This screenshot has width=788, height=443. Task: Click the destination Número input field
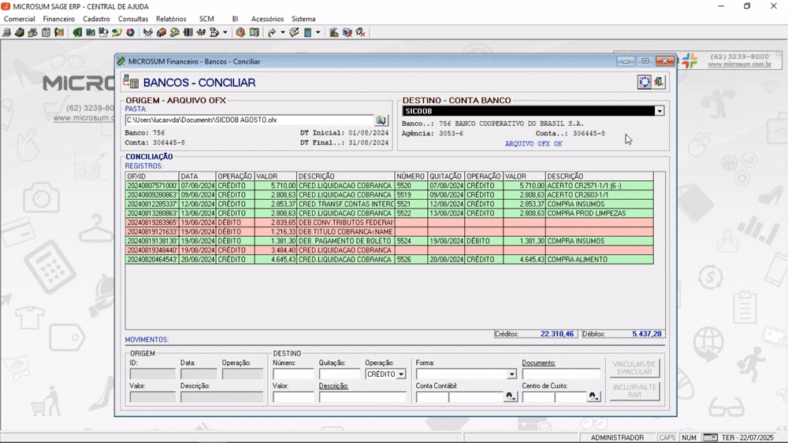(293, 375)
